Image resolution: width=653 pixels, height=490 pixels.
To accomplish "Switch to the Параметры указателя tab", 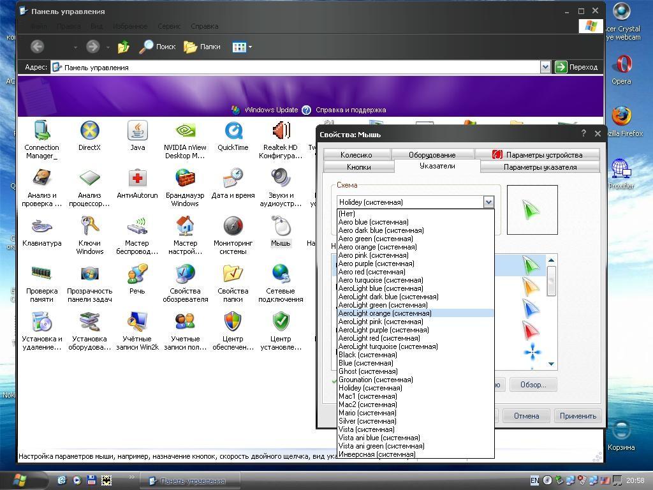I will (x=539, y=167).
